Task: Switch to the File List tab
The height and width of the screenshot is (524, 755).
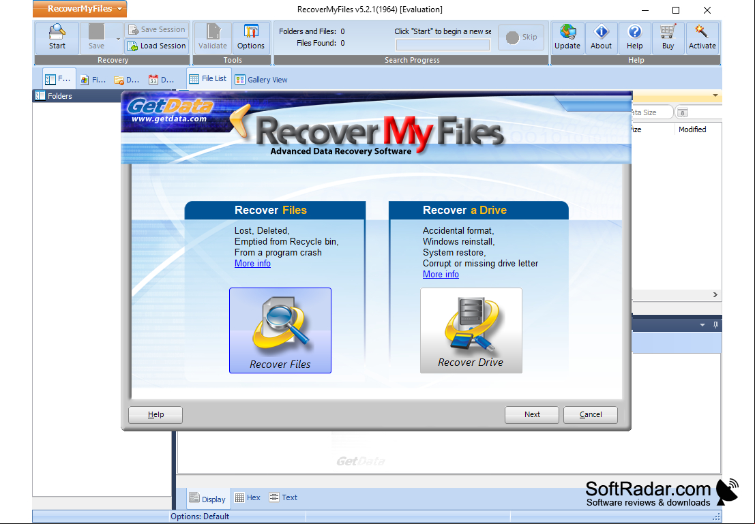Action: click(x=208, y=79)
